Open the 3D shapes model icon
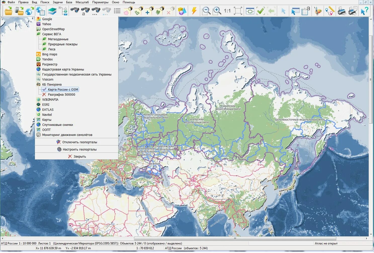374x253 pixels. [x=182, y=11]
